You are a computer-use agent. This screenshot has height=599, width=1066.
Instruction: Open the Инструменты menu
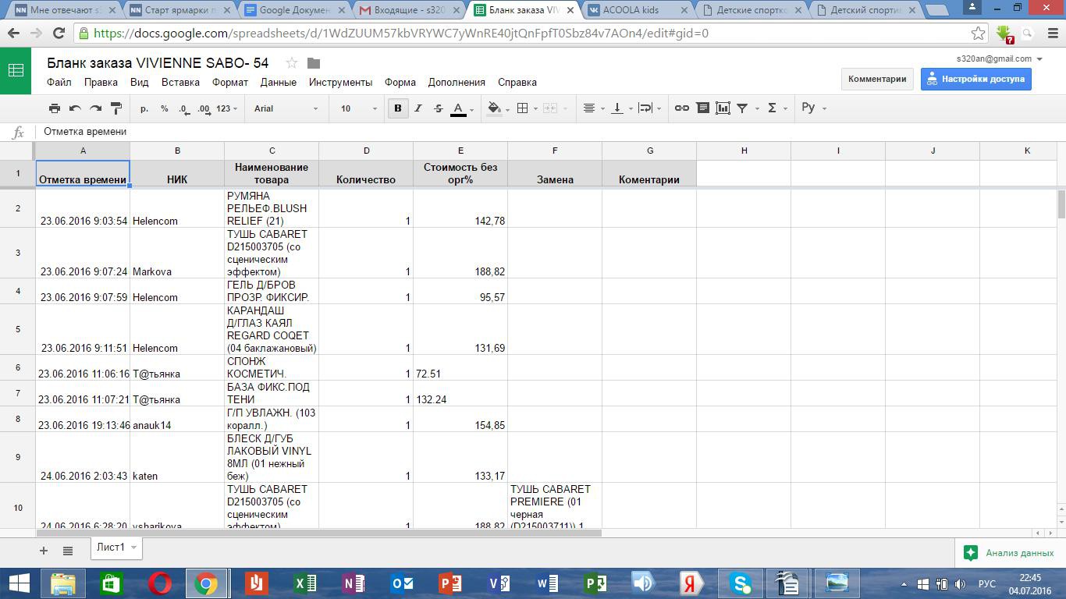pos(340,82)
